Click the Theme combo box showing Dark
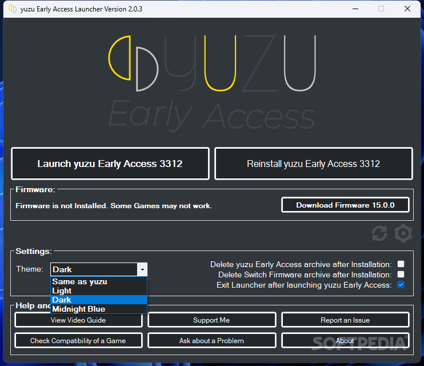Image resolution: width=424 pixels, height=366 pixels. point(99,269)
